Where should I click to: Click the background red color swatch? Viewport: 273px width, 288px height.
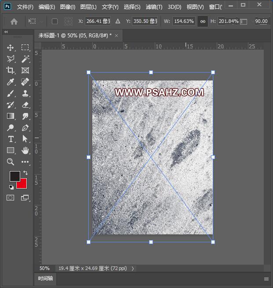click(23, 185)
